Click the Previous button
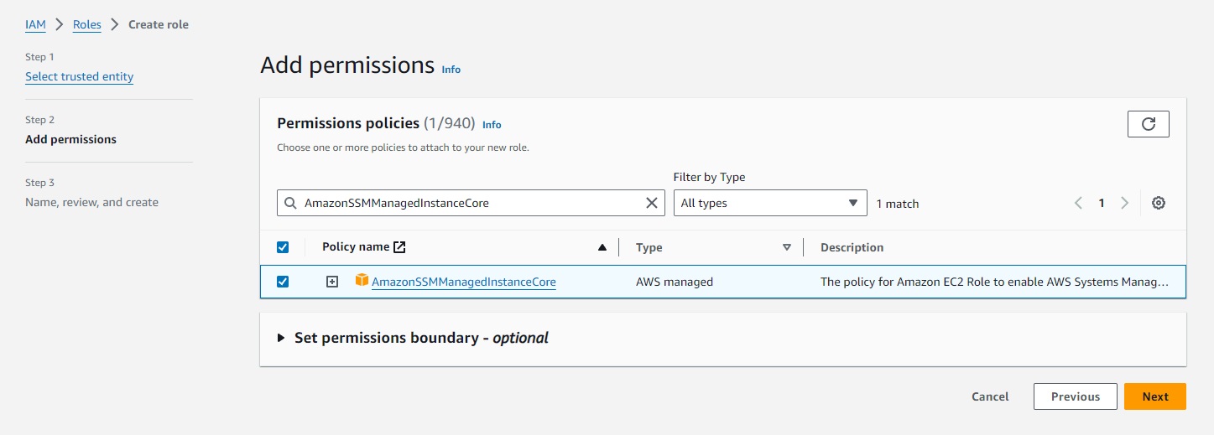This screenshot has height=435, width=1214. (1075, 396)
